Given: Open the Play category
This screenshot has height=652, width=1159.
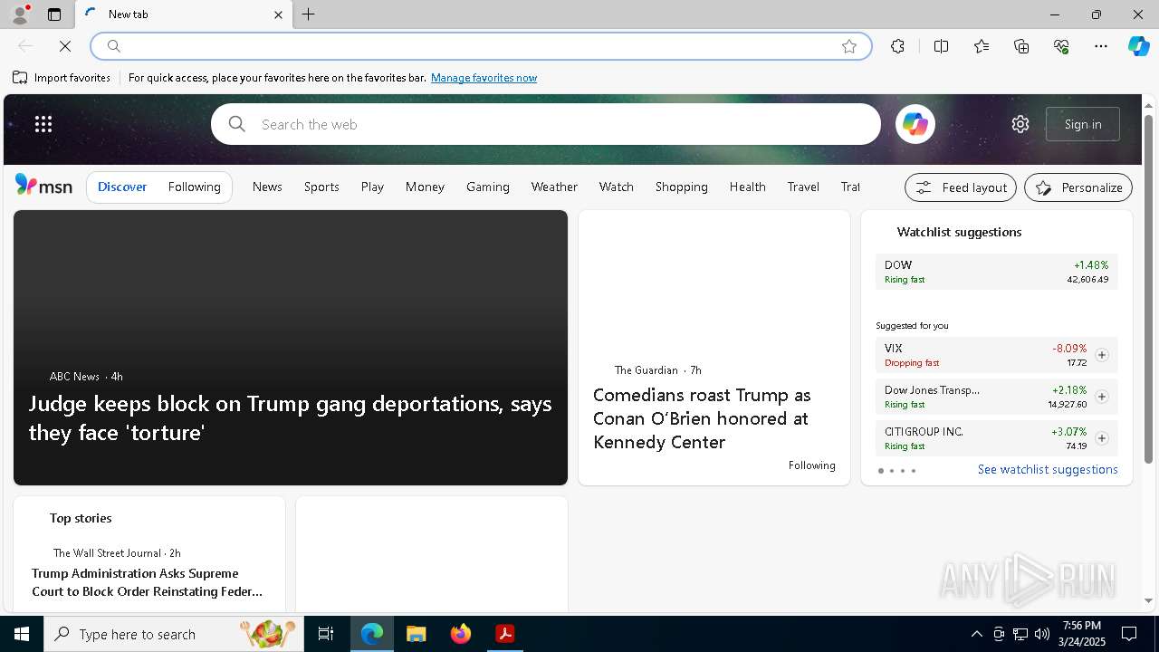Looking at the screenshot, I should 372,187.
